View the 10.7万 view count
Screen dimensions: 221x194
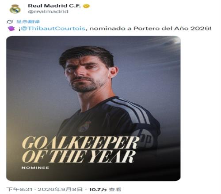[x=98, y=189]
